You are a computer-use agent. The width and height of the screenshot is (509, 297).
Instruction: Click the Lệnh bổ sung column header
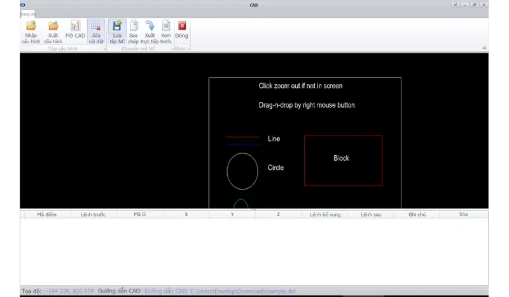pos(325,214)
